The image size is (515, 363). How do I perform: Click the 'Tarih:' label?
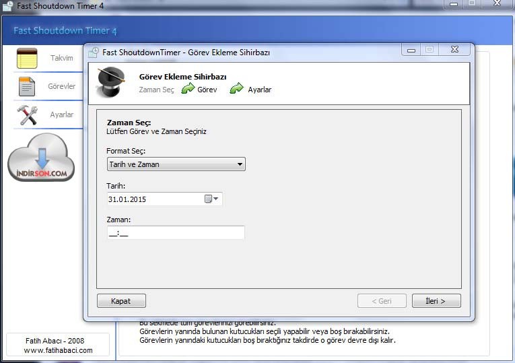(116, 186)
